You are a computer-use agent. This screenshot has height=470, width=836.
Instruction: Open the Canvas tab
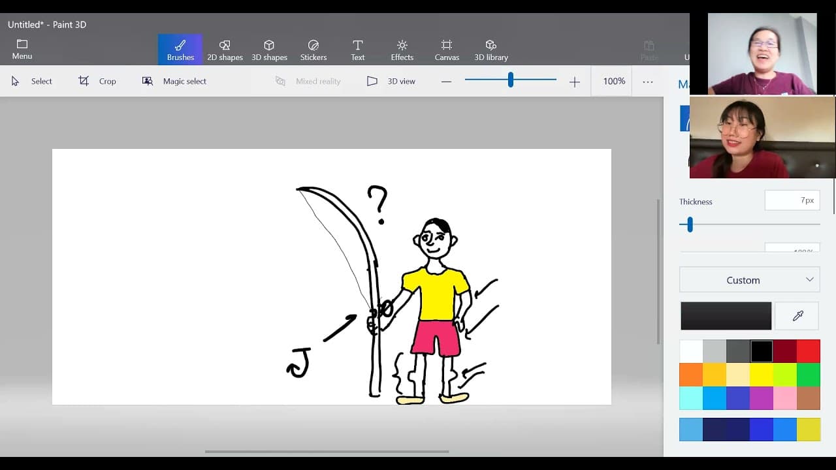pyautogui.click(x=447, y=50)
